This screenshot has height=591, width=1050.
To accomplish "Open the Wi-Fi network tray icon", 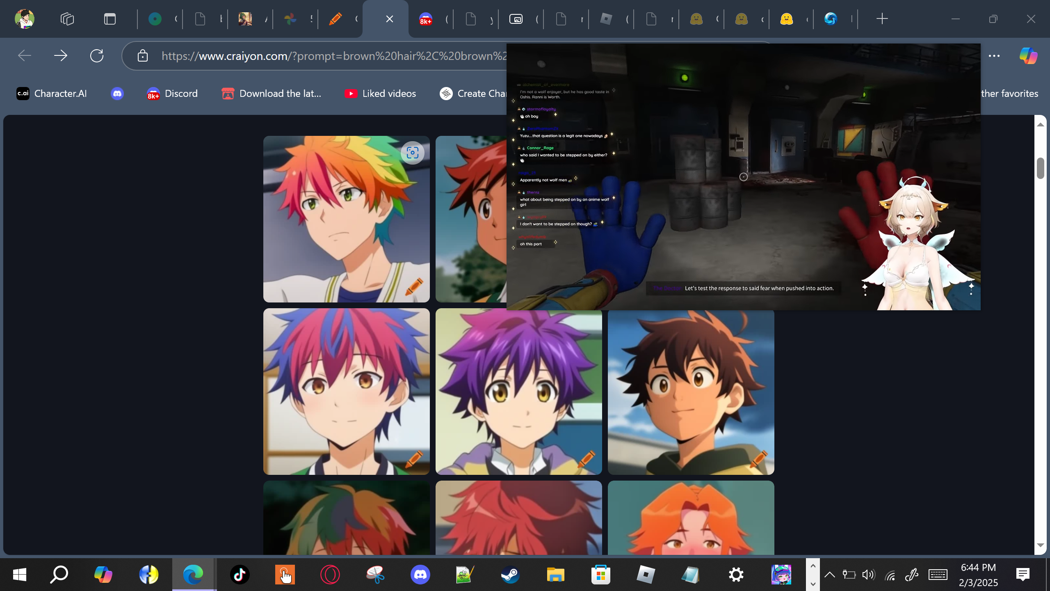I will 890,575.
